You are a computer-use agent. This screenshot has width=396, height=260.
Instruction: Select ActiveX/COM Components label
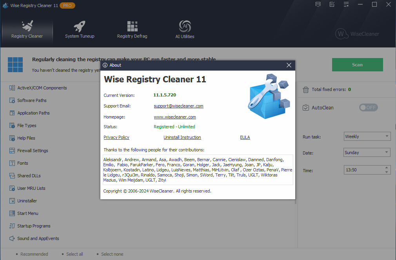pos(42,88)
